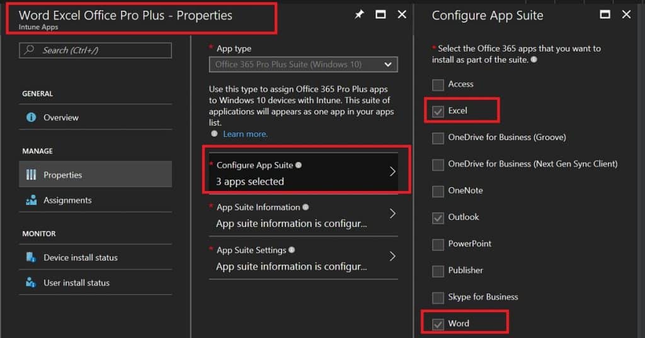Click the Properties bars icon
Image resolution: width=645 pixels, height=338 pixels.
(x=31, y=175)
